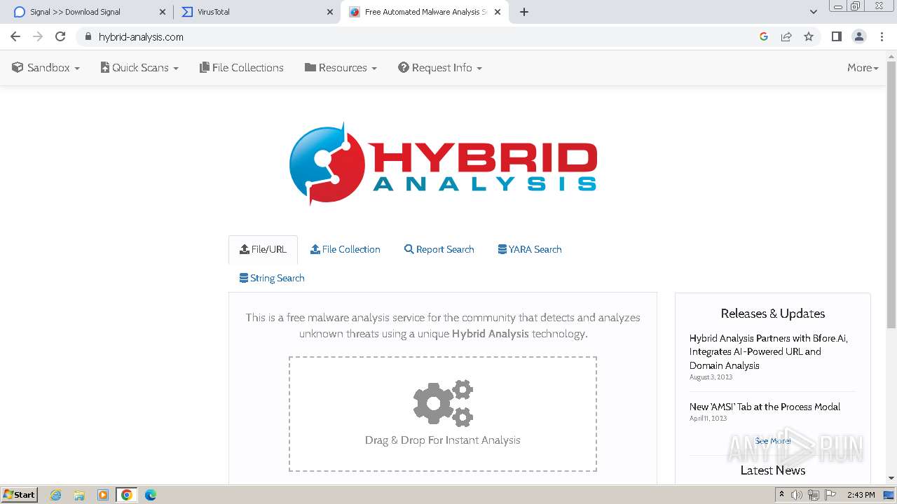
Task: Open a new browser tab
Action: click(x=523, y=12)
